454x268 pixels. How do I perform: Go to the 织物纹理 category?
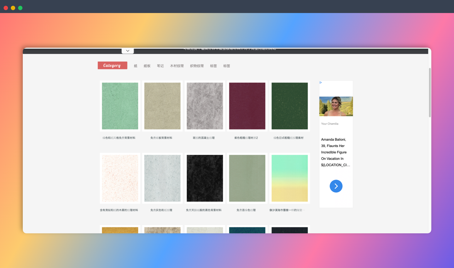197,66
